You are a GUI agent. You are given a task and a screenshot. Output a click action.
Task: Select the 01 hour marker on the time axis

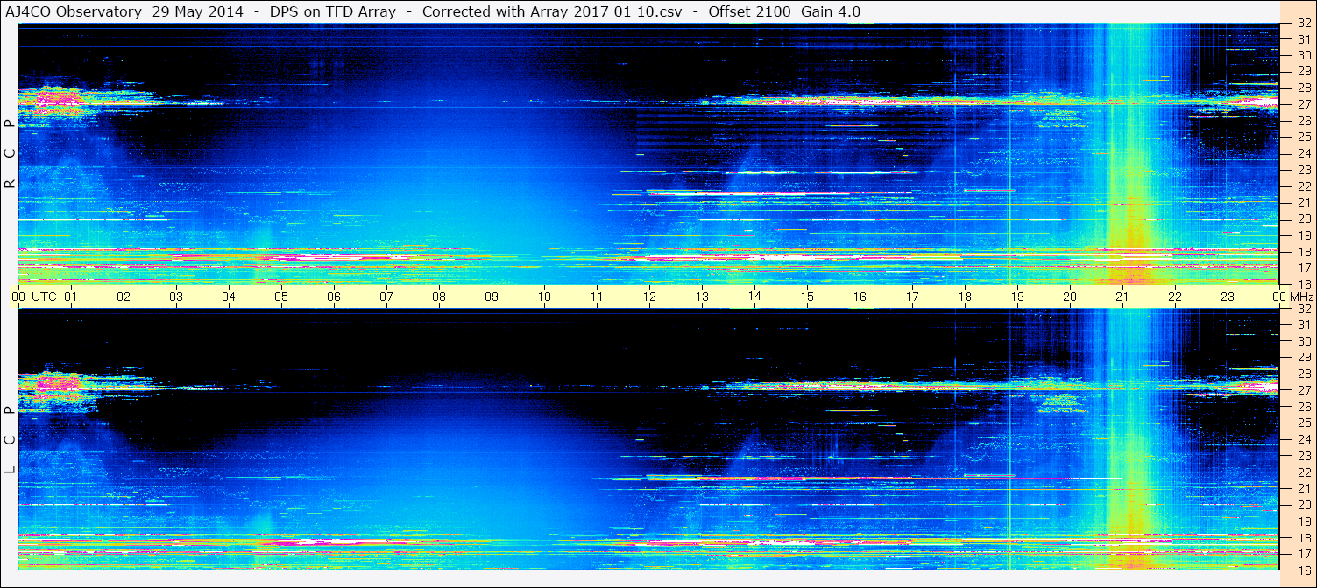point(71,297)
